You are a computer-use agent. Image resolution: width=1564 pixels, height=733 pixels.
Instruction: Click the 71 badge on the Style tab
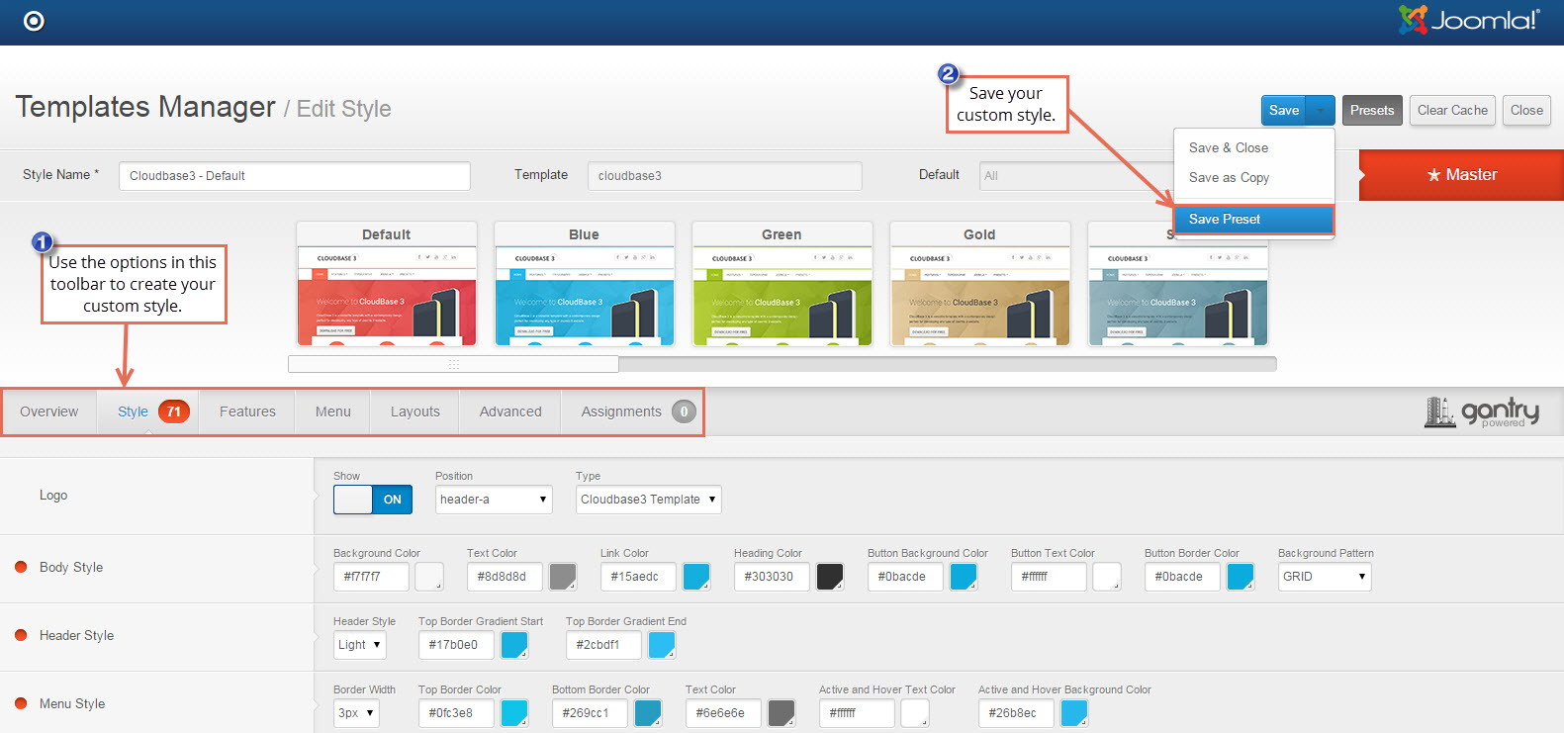tap(174, 412)
